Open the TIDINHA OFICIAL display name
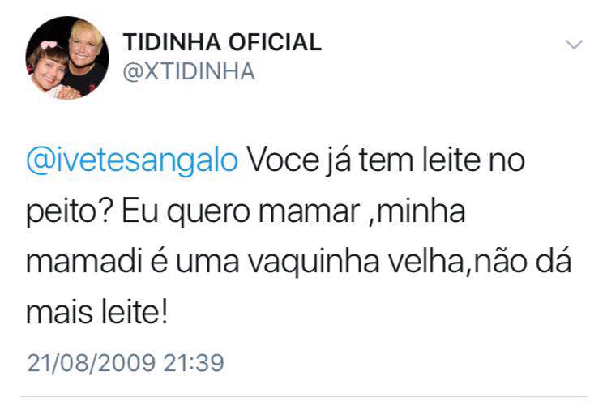The width and height of the screenshot is (607, 410). click(x=221, y=43)
